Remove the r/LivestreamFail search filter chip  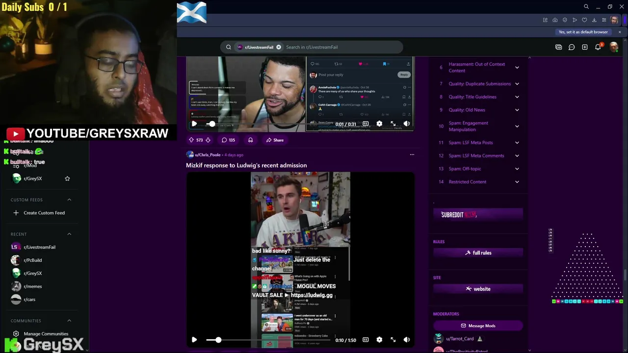279,47
